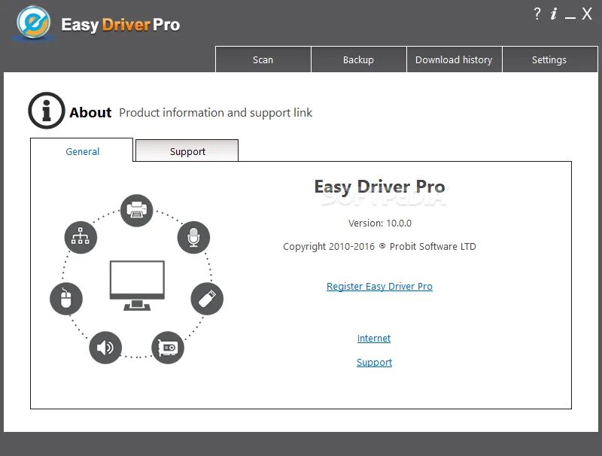This screenshot has height=456, width=602.
Task: Click the About info icon
Action: click(46, 110)
